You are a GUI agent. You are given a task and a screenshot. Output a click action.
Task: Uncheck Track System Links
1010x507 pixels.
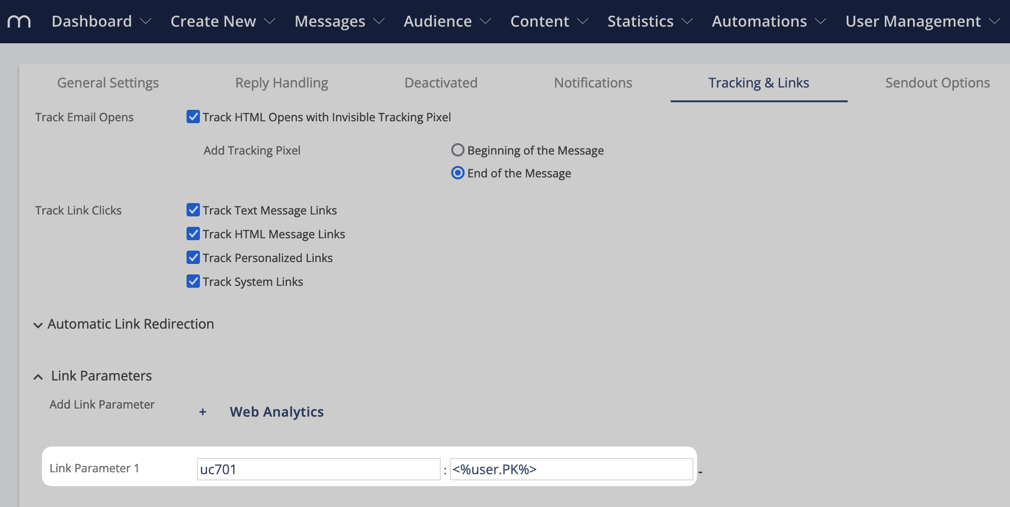click(x=193, y=281)
